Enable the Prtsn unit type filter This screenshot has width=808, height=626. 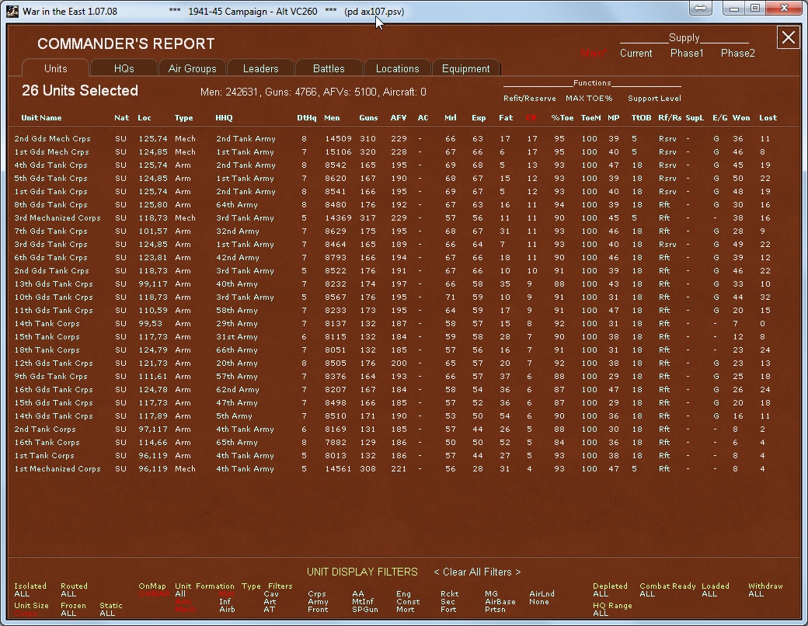(495, 610)
